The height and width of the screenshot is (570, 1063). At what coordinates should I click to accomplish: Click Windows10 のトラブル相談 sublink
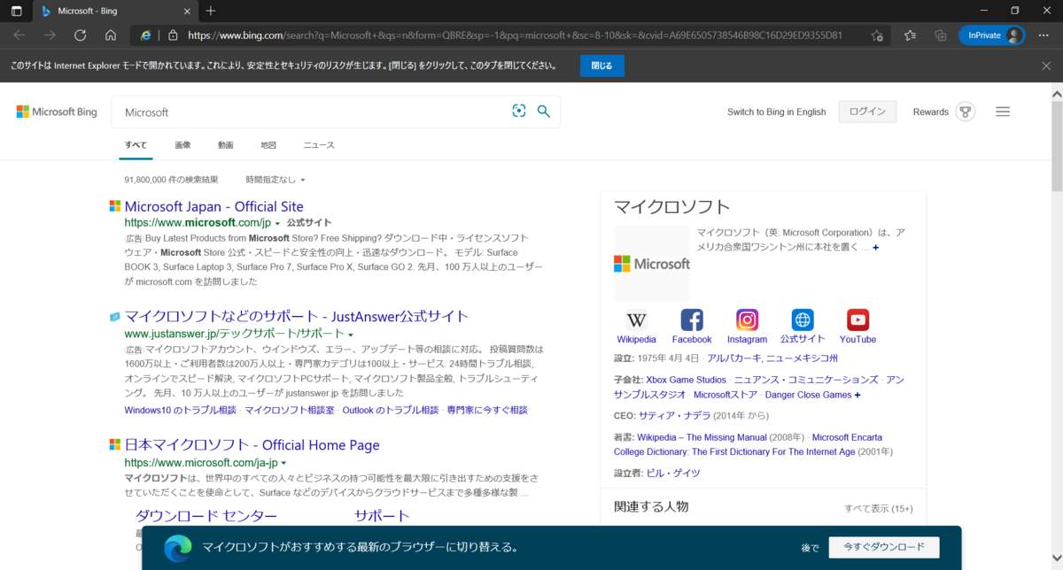click(180, 410)
